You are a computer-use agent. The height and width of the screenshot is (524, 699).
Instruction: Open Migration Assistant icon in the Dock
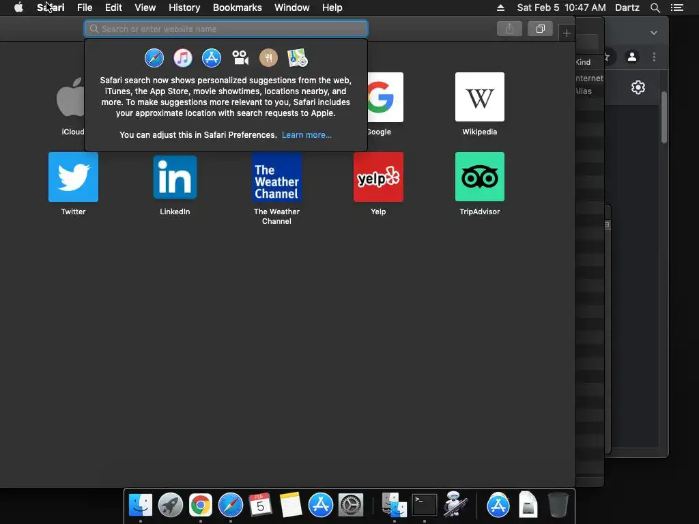coord(395,505)
